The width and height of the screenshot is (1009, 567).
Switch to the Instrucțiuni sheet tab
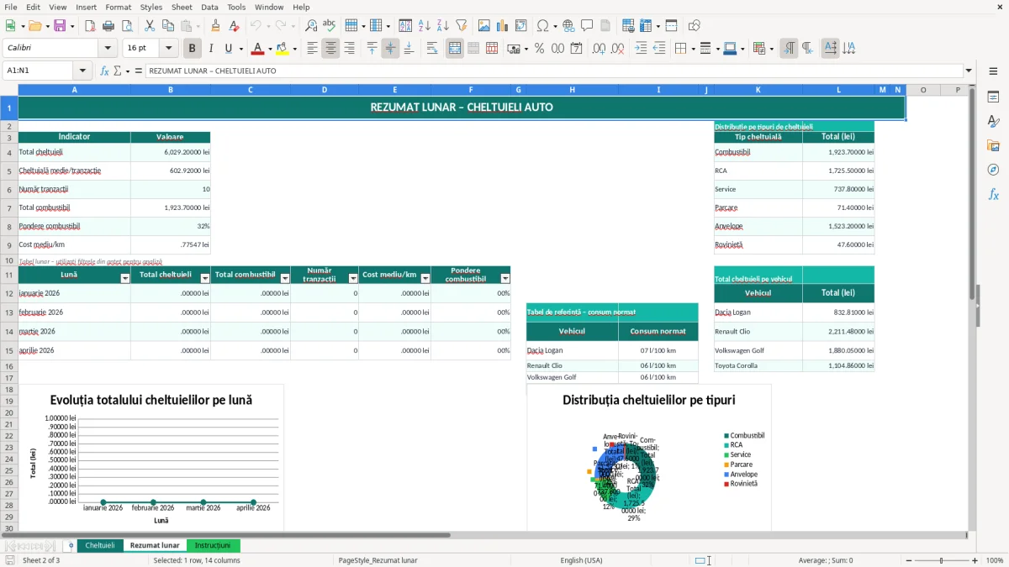213,545
